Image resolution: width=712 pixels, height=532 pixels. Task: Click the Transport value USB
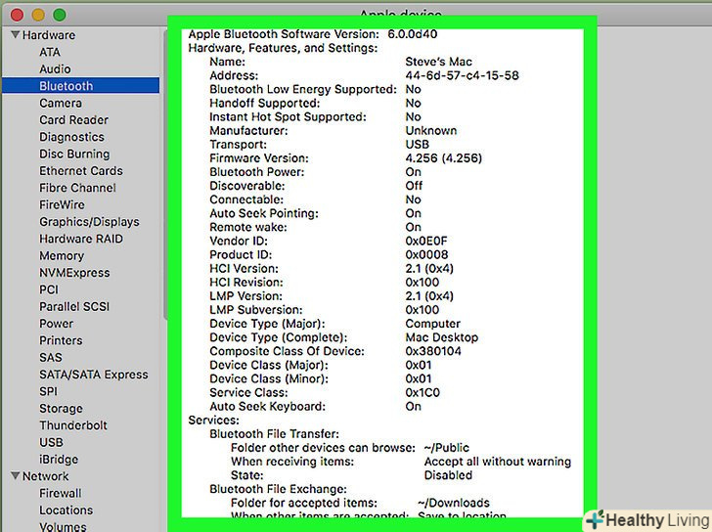(x=417, y=145)
